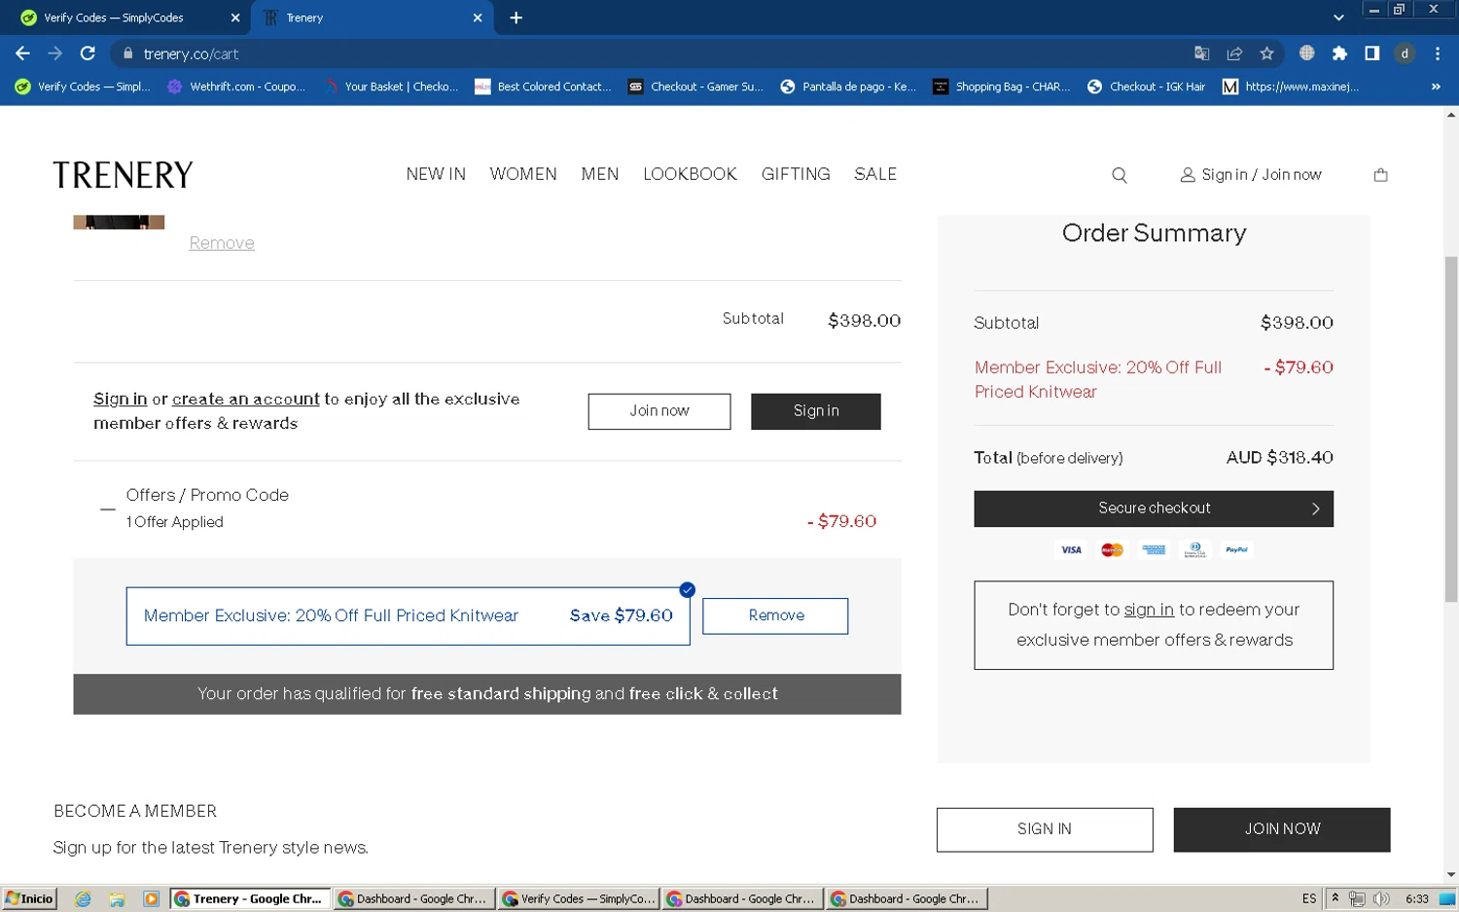
Task: Open the extensions puzzle icon
Action: tap(1339, 53)
